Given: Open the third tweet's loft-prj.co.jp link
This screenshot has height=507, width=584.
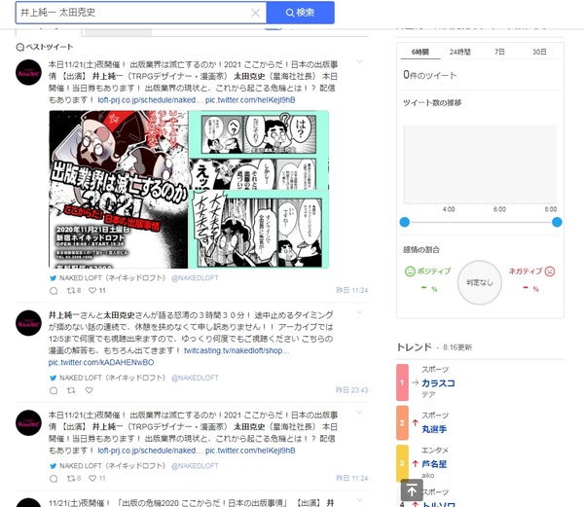Looking at the screenshot, I should click(150, 451).
